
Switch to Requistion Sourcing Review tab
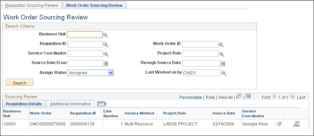32,5
